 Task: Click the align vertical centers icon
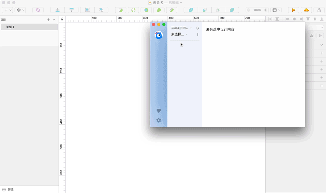click(315, 19)
